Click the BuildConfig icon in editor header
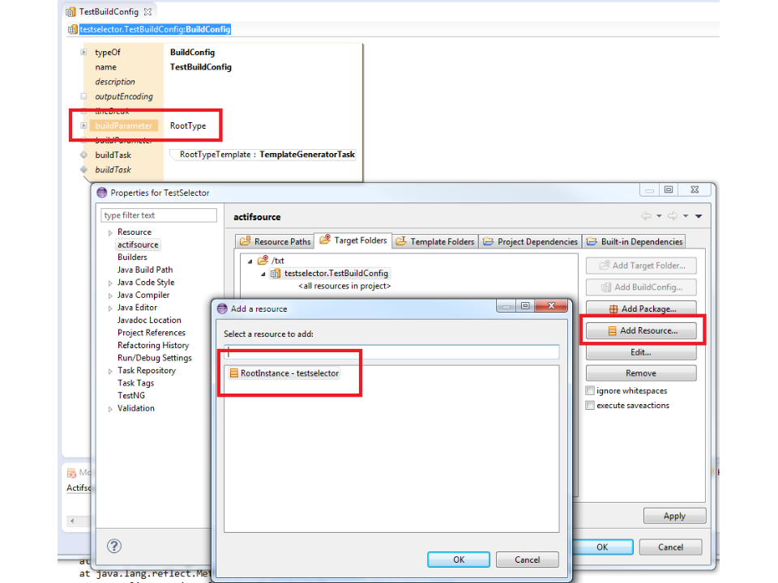Viewport: 778px width, 583px height. point(73,30)
